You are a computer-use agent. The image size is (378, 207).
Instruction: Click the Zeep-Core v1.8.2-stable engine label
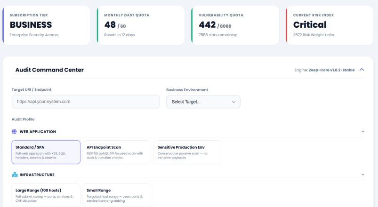332,70
